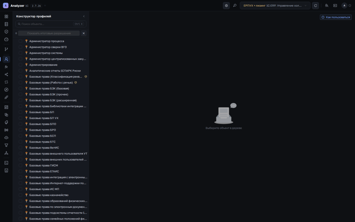Collapse the 'Конструктор профилей' panel
The image size is (355, 222).
coord(84,16)
